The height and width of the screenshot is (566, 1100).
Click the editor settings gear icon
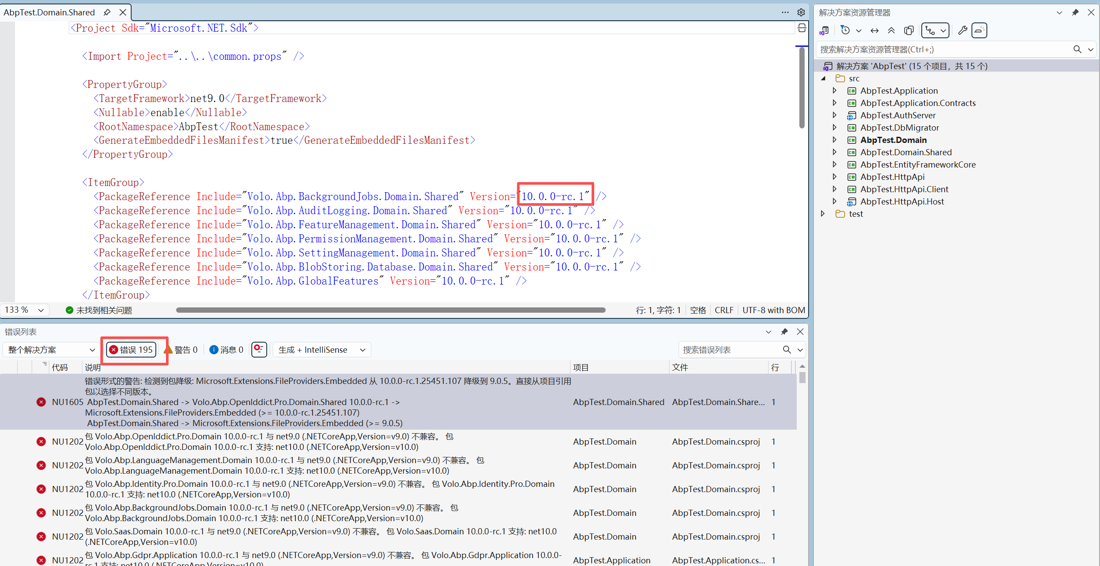pyautogui.click(x=801, y=12)
